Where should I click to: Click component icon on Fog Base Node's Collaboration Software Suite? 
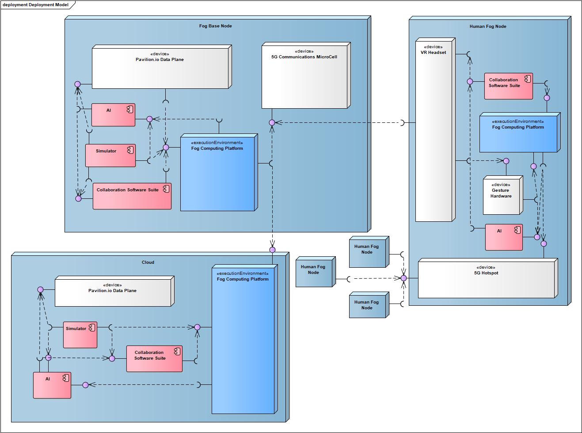pos(166,190)
